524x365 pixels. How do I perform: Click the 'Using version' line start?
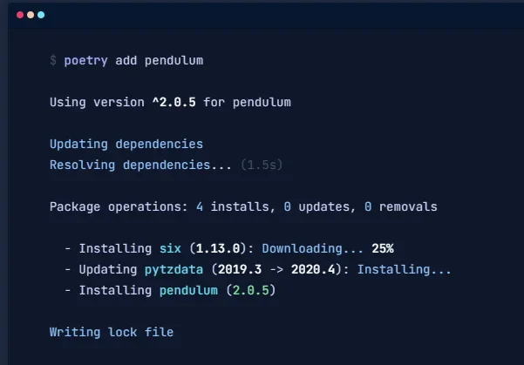(x=97, y=102)
